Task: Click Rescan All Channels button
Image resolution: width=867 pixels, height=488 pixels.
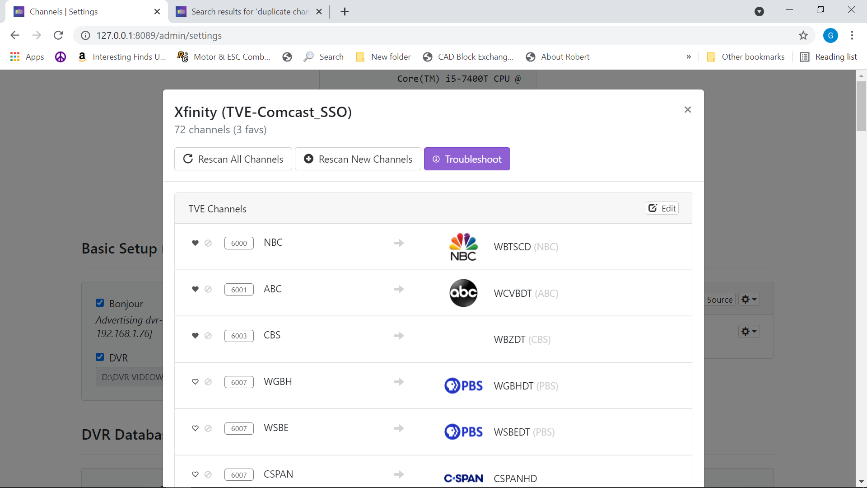Action: [233, 159]
